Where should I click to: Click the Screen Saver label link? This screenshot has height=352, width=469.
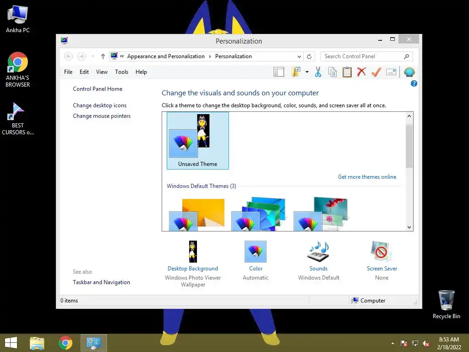click(x=382, y=269)
